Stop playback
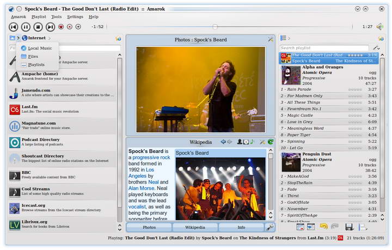This screenshot has width=392, height=250. [38, 27]
